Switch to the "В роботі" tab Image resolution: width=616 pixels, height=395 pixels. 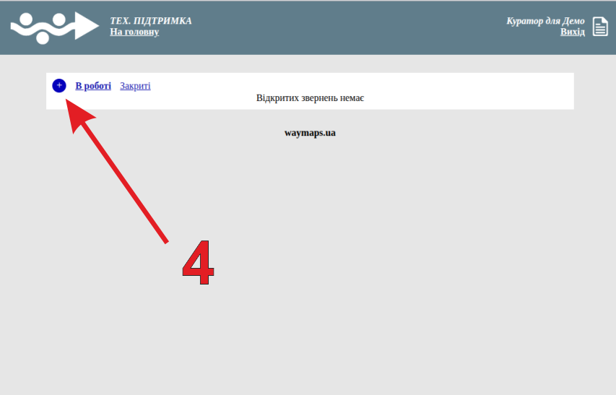tap(93, 86)
